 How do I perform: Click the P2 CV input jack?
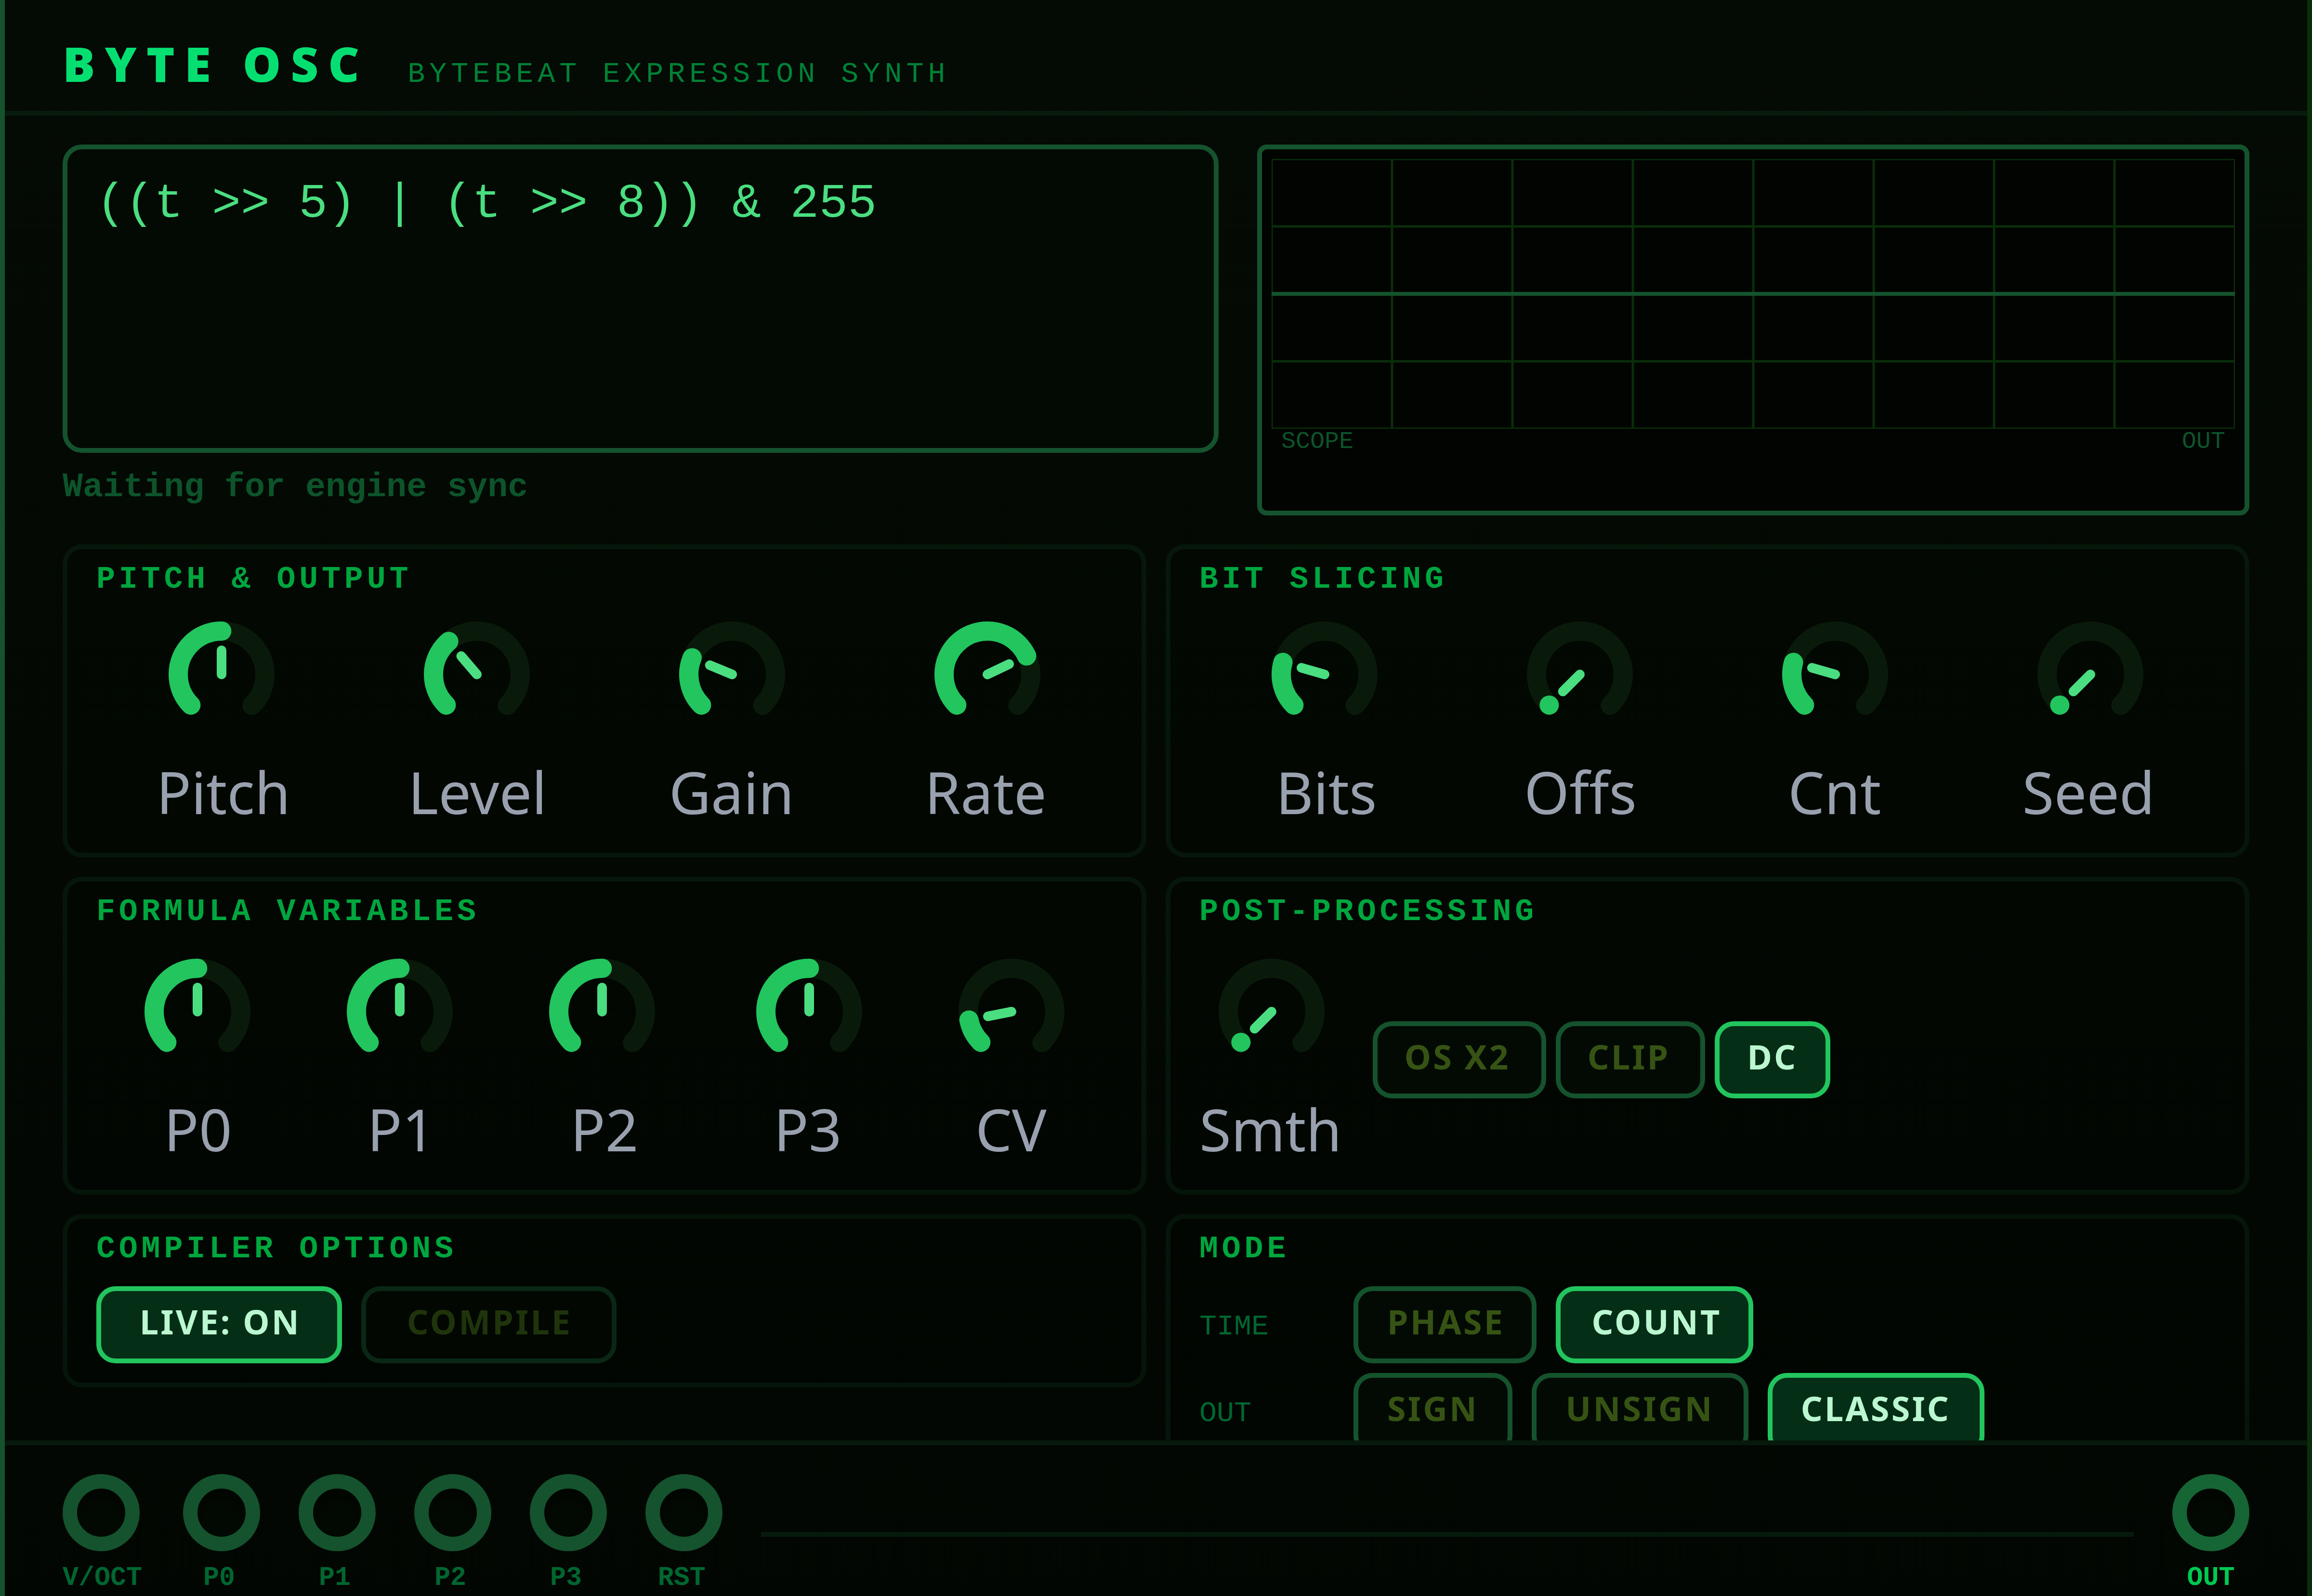pos(452,1511)
